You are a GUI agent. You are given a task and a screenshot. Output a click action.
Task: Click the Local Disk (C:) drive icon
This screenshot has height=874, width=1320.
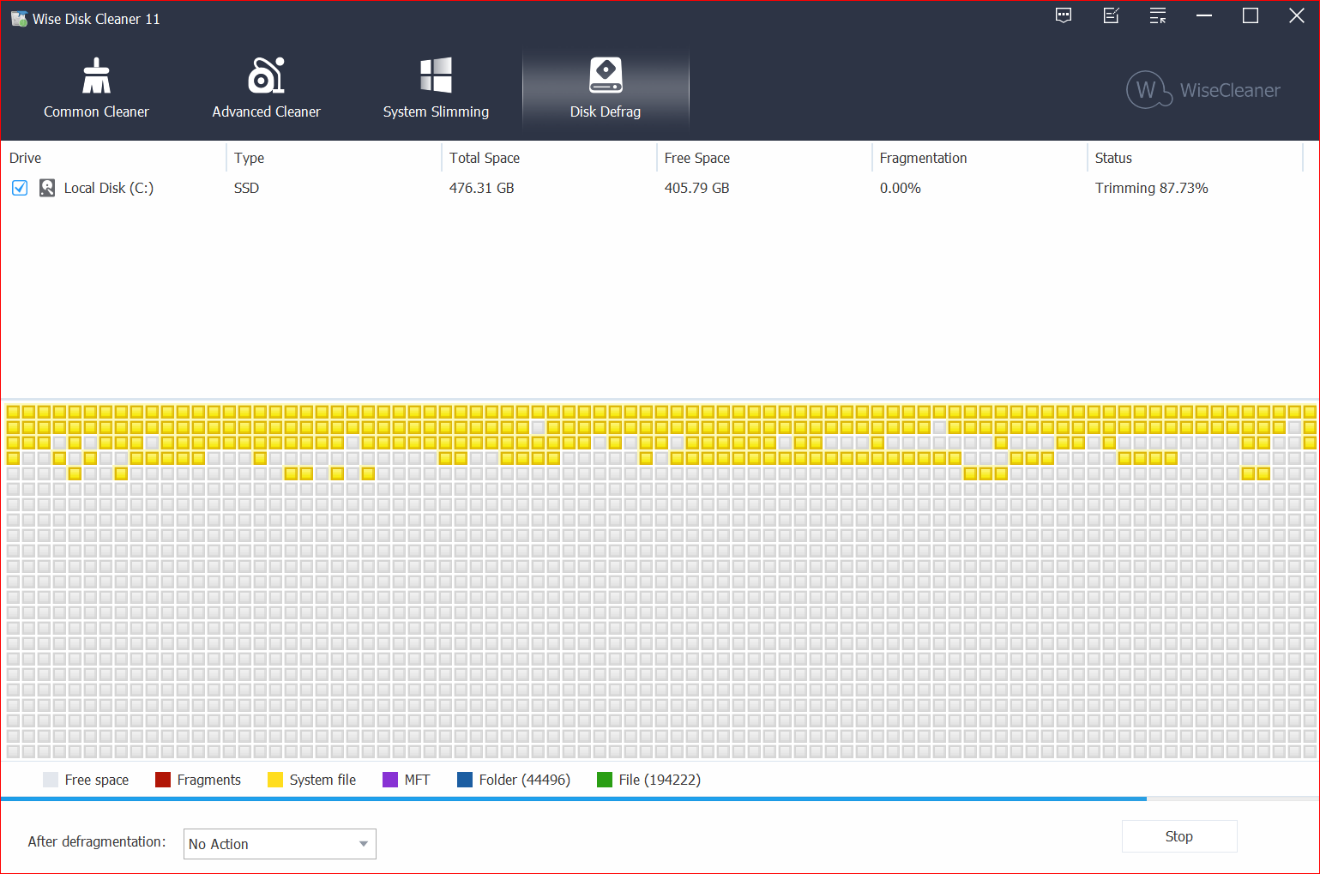[47, 188]
